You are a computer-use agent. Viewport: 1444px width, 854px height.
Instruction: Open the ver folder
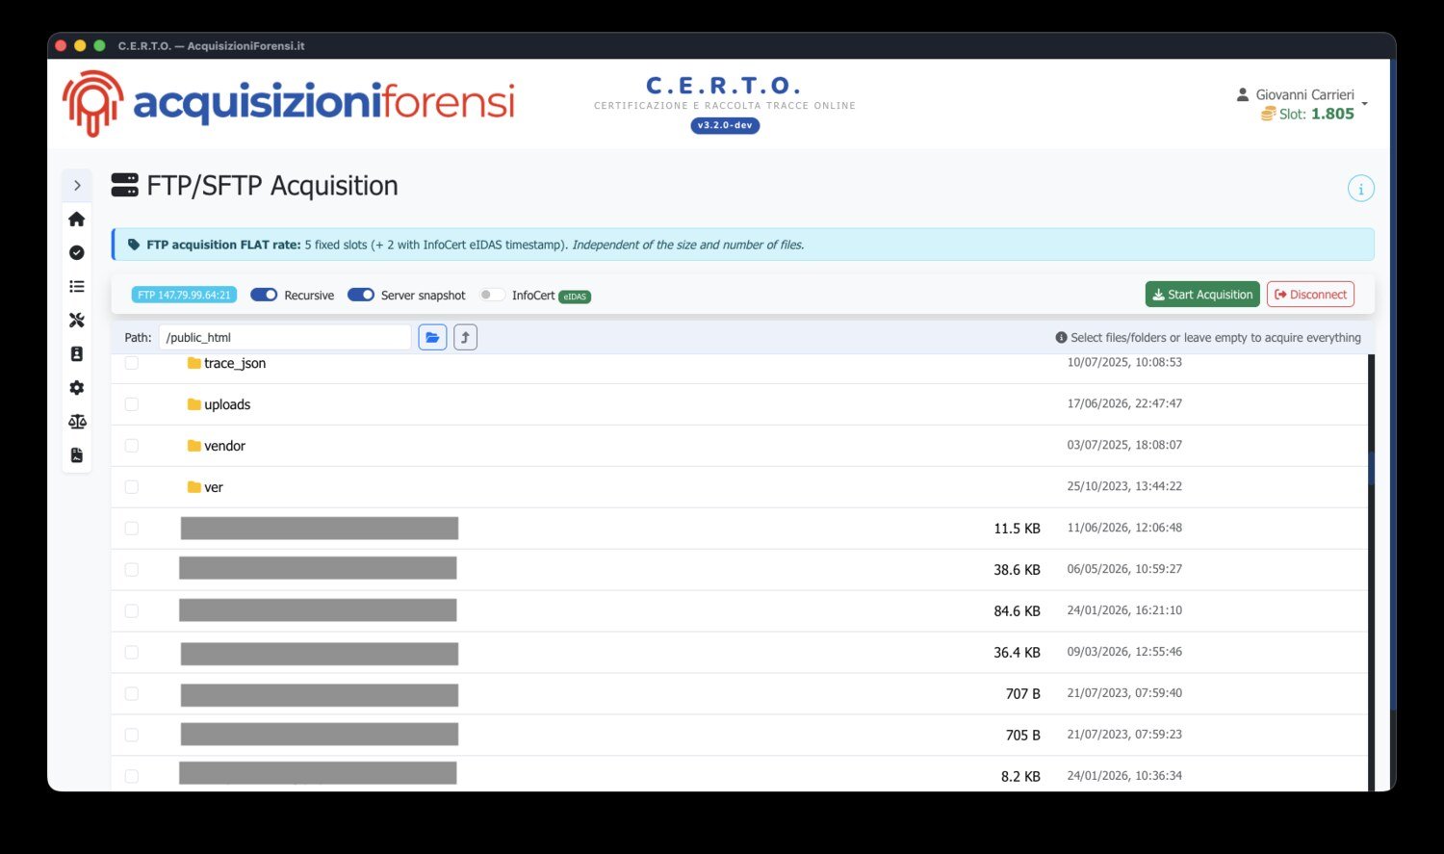tap(205, 487)
